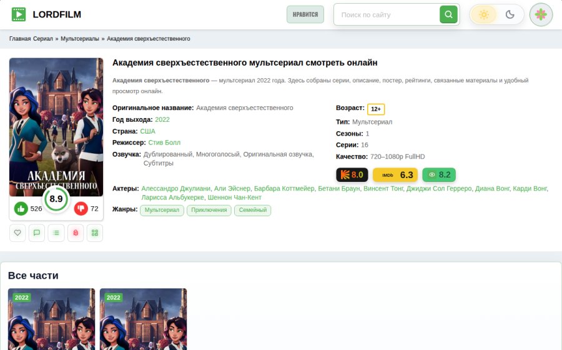The image size is (562, 350).
Task: Click the main series poster image
Action: [56, 127]
